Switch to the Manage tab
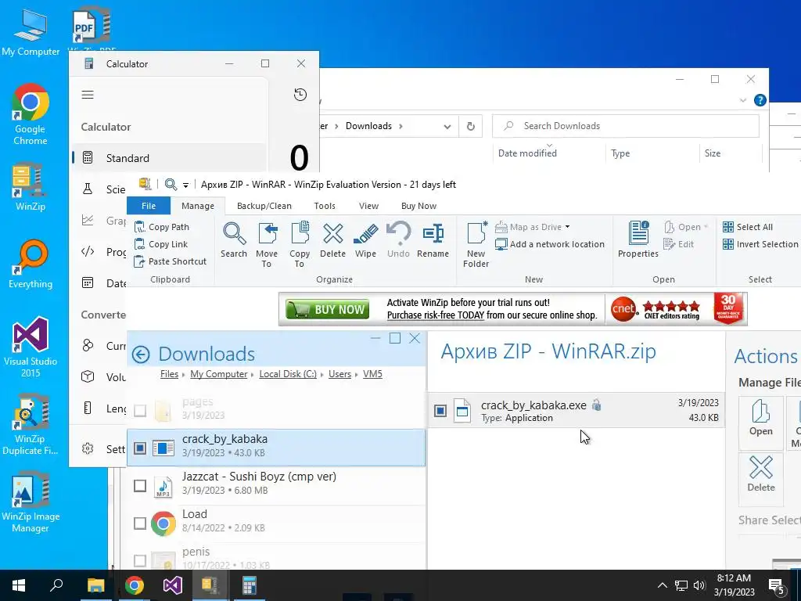 pyautogui.click(x=198, y=206)
